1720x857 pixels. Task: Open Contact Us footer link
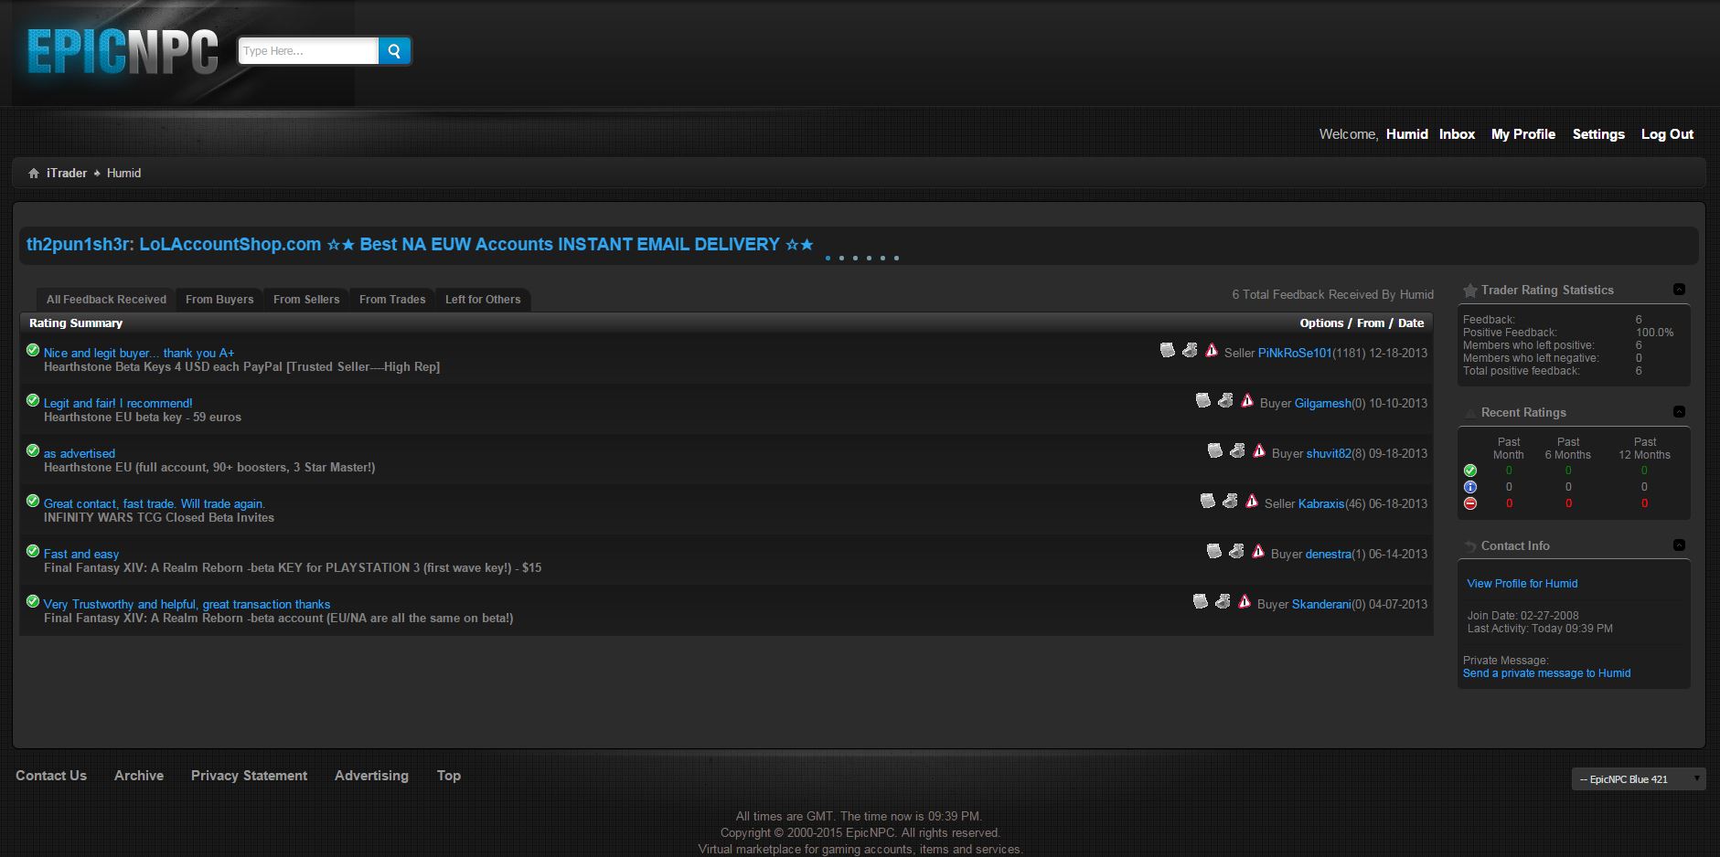(51, 776)
